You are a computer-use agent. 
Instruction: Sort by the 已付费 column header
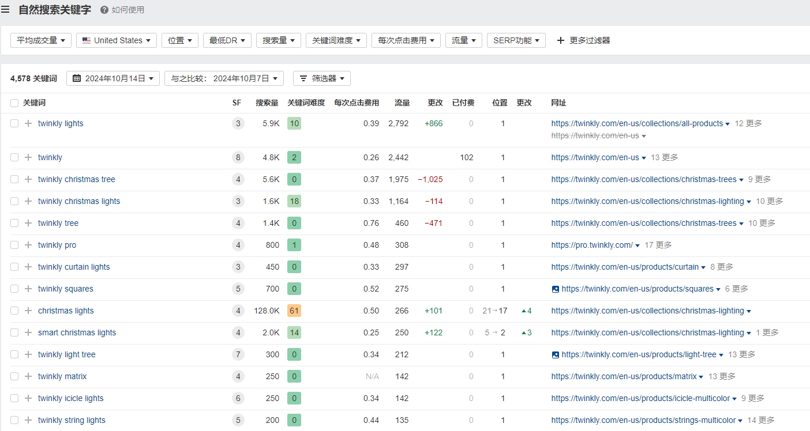point(463,103)
